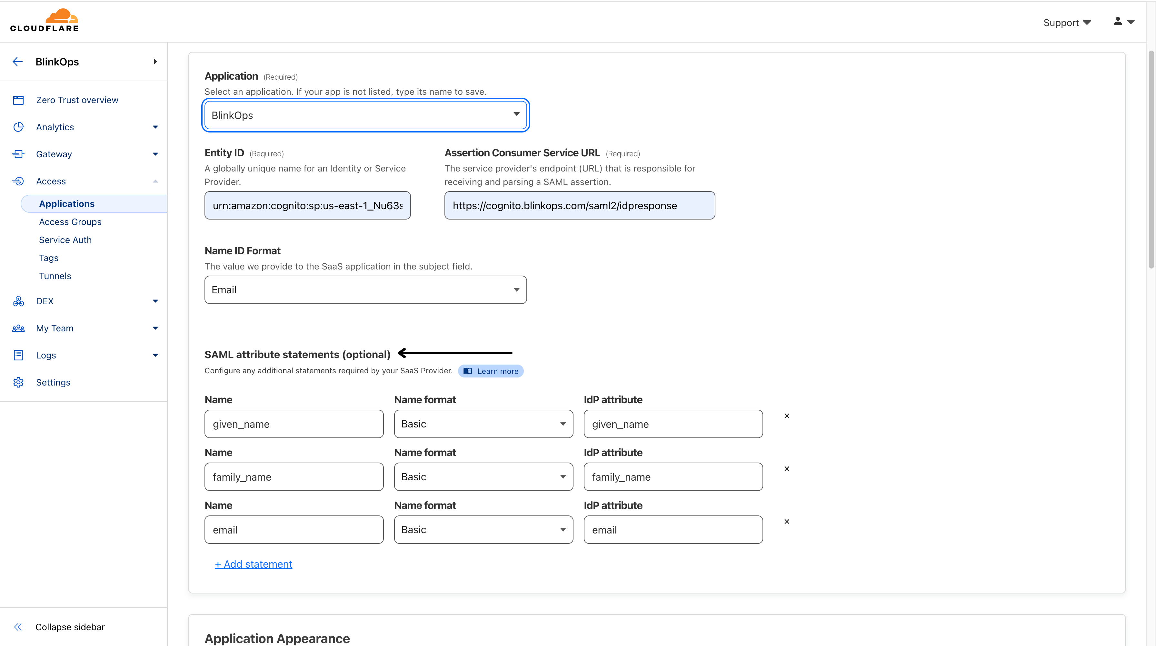Screen dimensions: 1156x646
Task: Click the back arrow beside BlinkOps
Action: [17, 62]
